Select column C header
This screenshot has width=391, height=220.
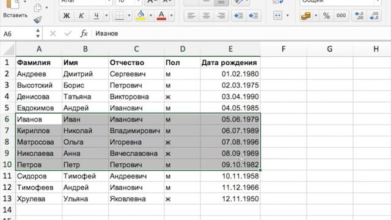tap(136, 49)
